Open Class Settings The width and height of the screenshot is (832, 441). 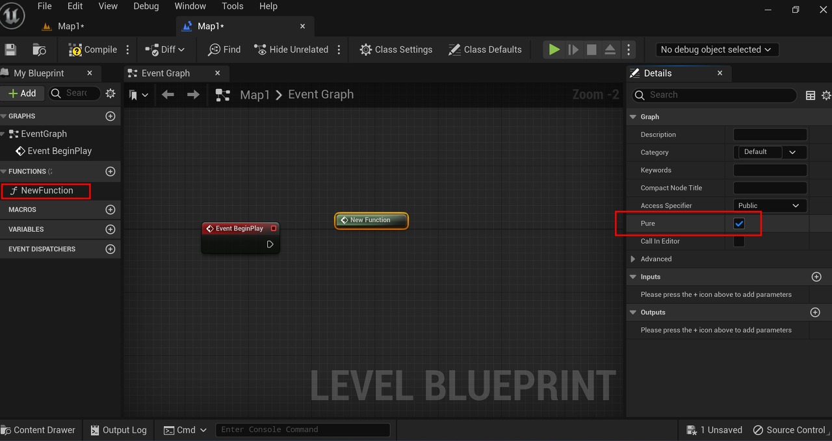396,49
